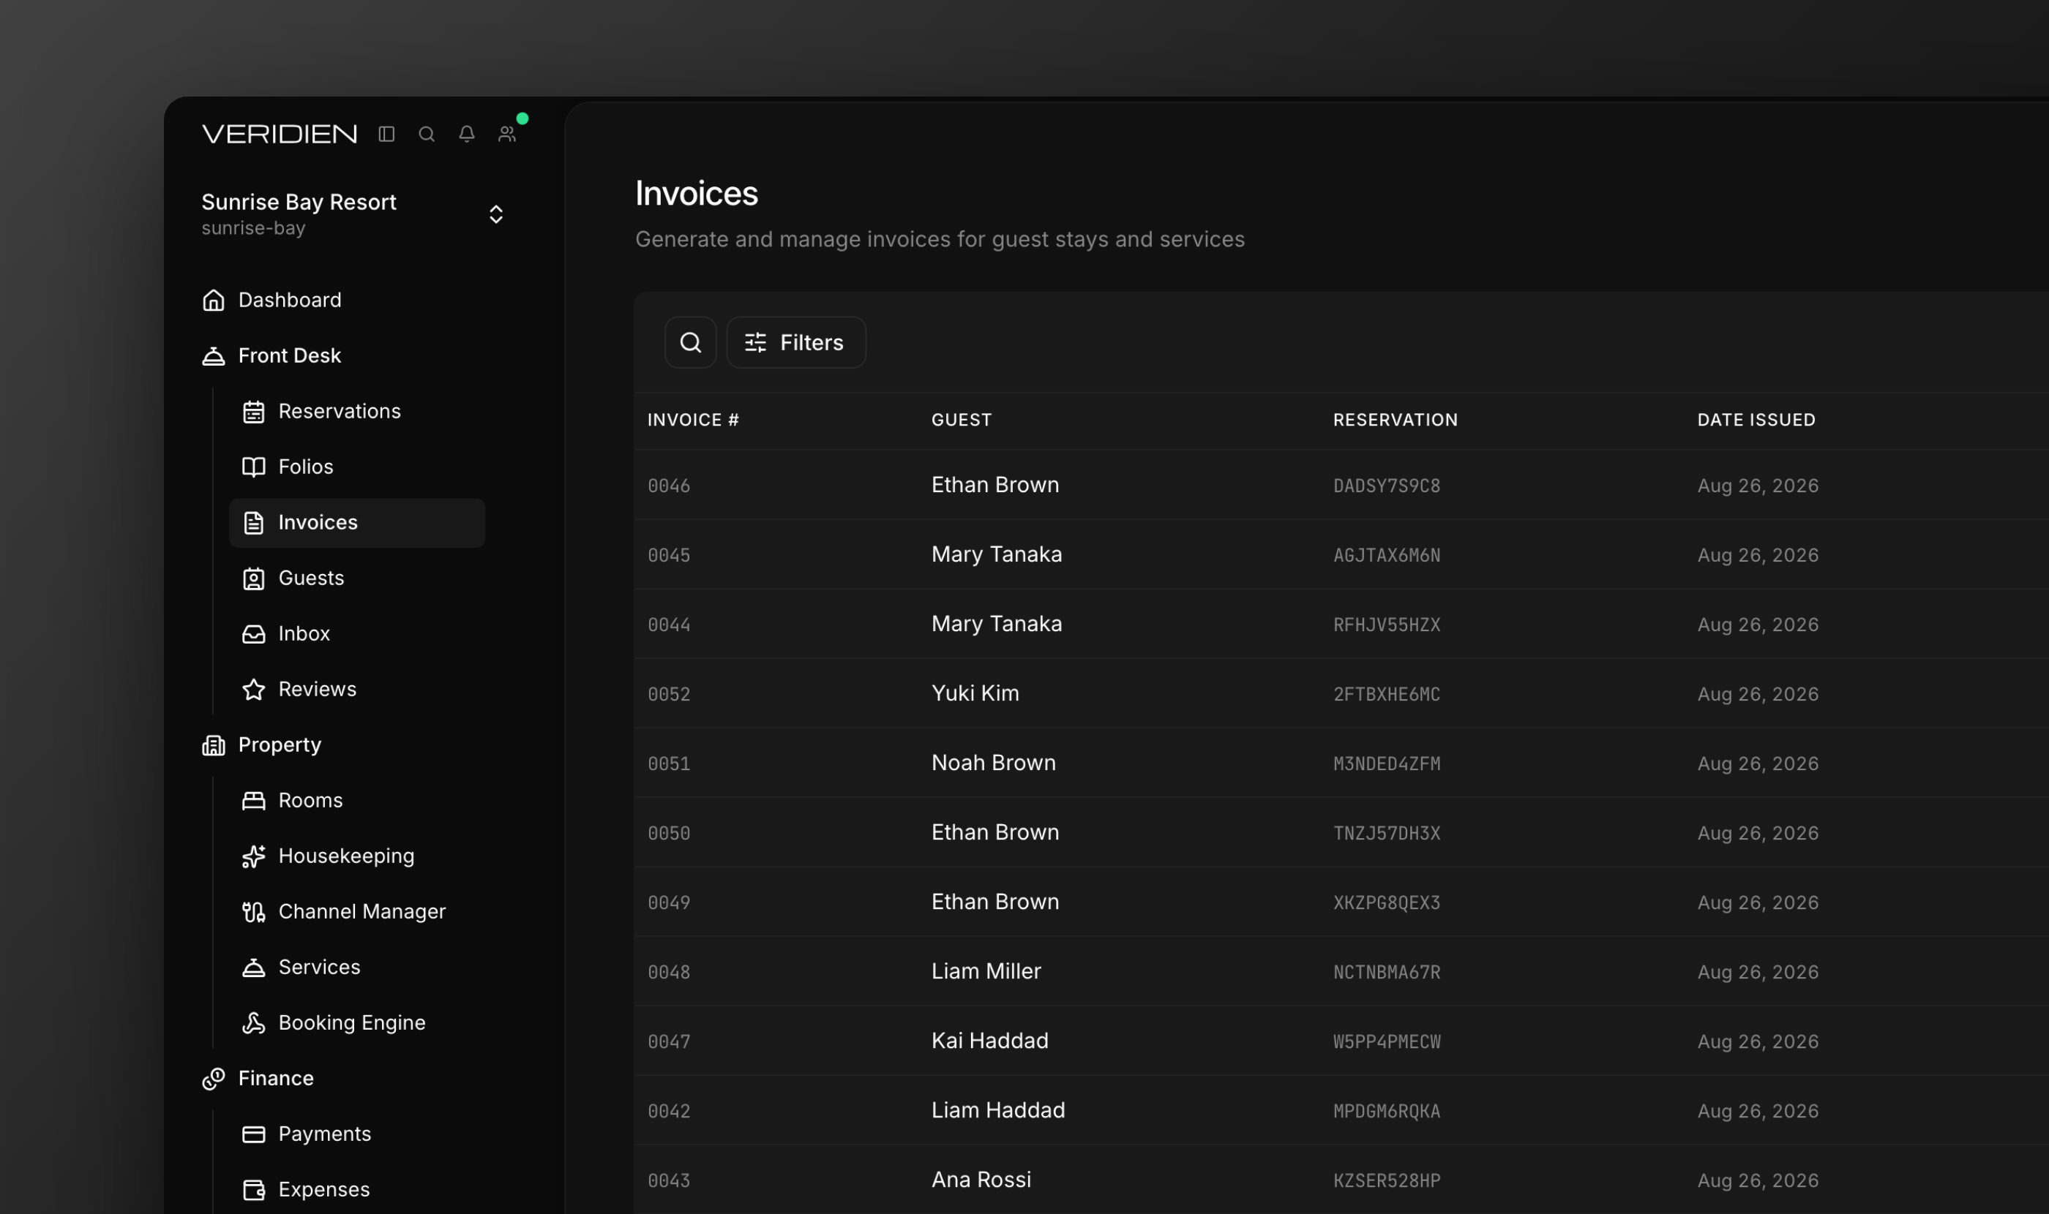Click the Payments card icon

pos(254,1134)
